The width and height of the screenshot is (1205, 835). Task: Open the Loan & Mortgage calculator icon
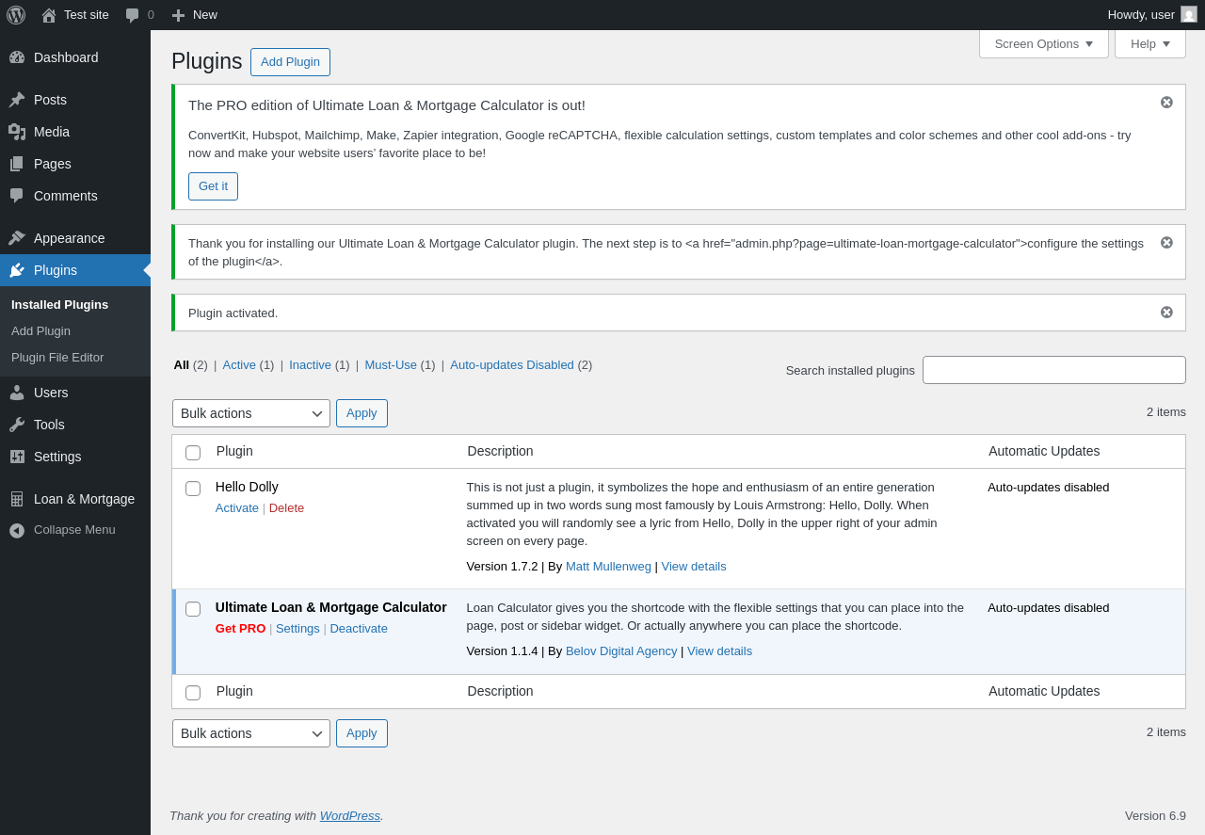click(17, 499)
